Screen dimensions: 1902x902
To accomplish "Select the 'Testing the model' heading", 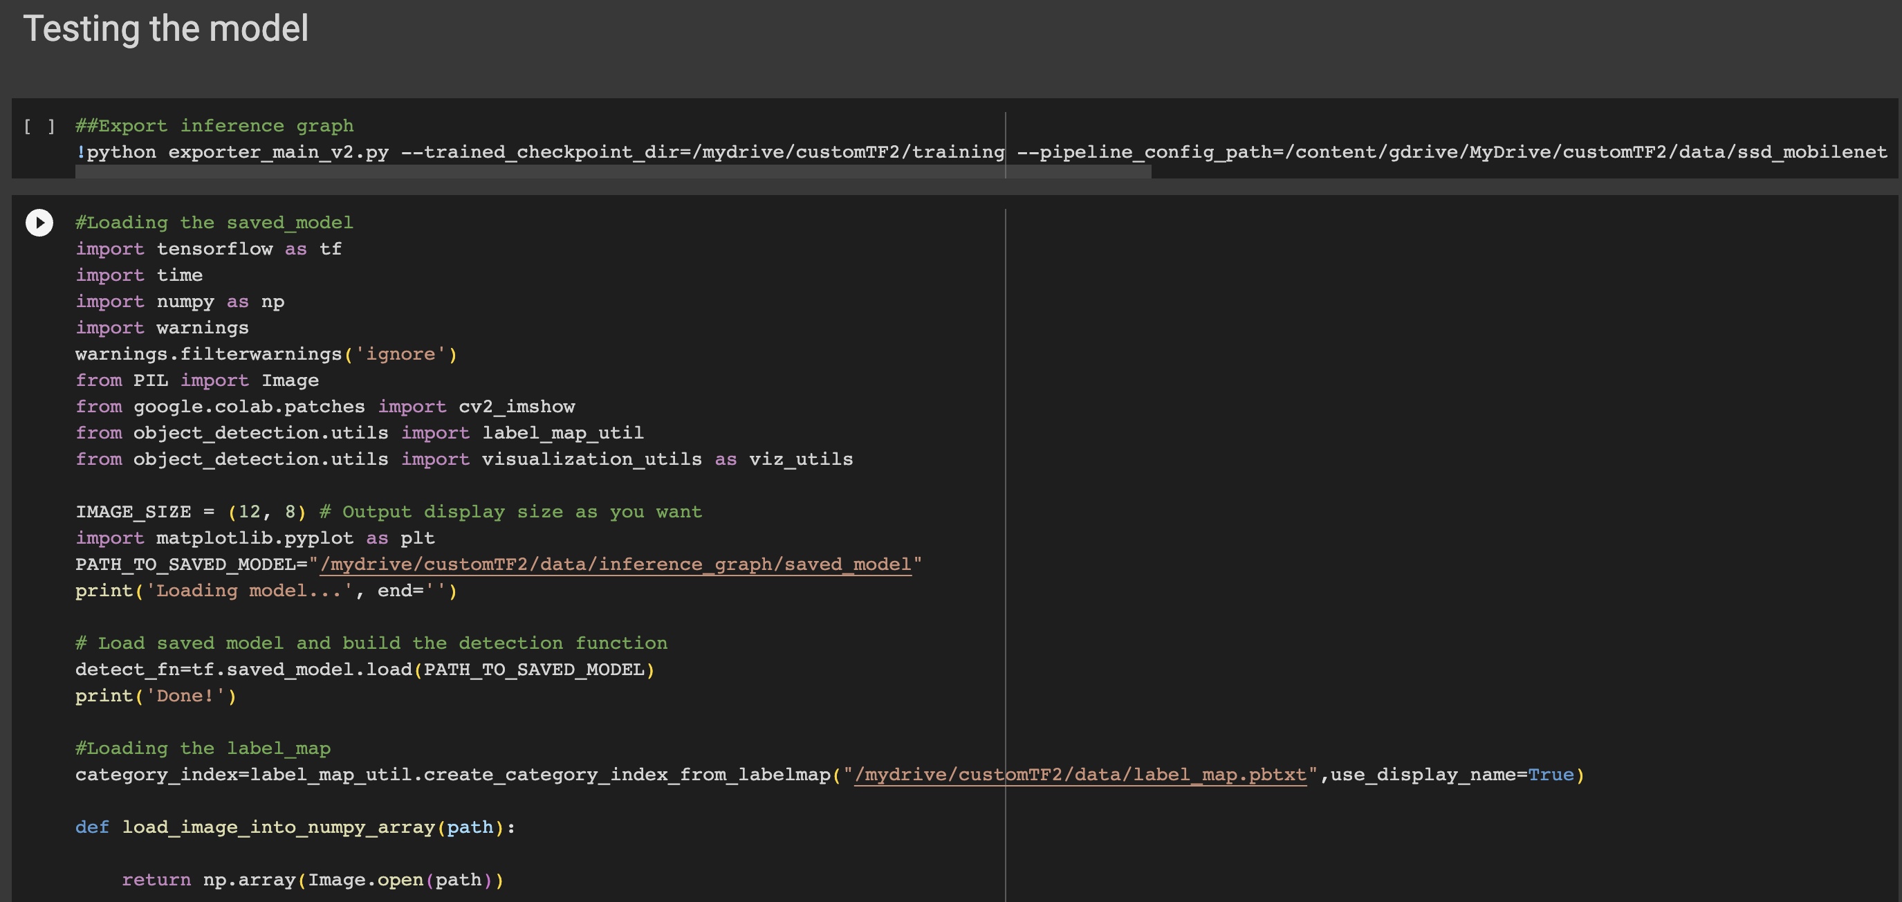I will (165, 29).
